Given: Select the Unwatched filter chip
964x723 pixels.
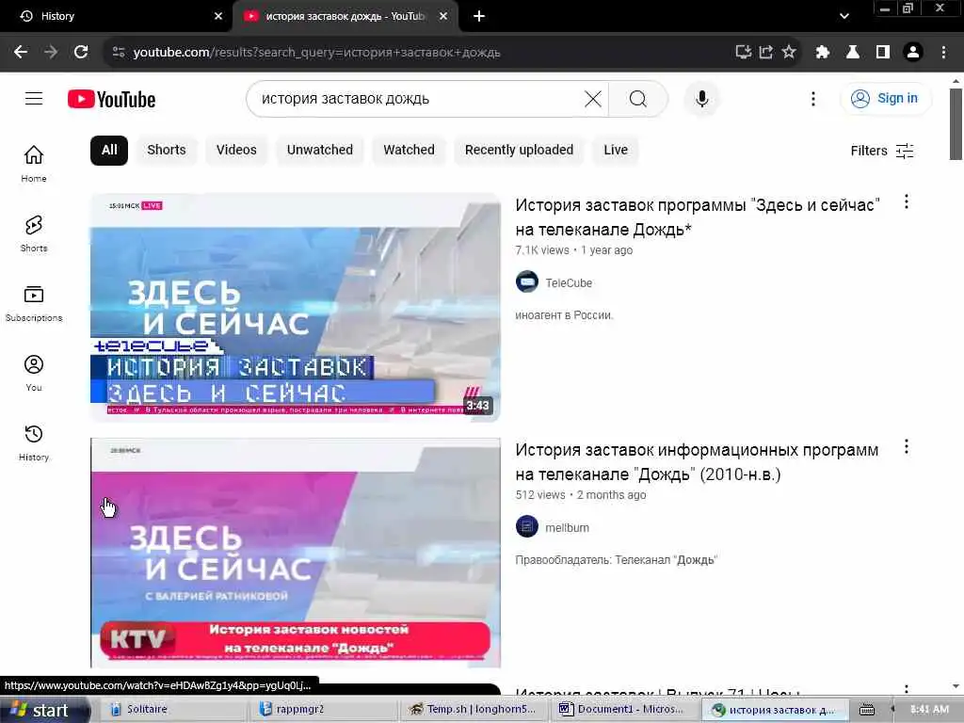Looking at the screenshot, I should point(320,150).
